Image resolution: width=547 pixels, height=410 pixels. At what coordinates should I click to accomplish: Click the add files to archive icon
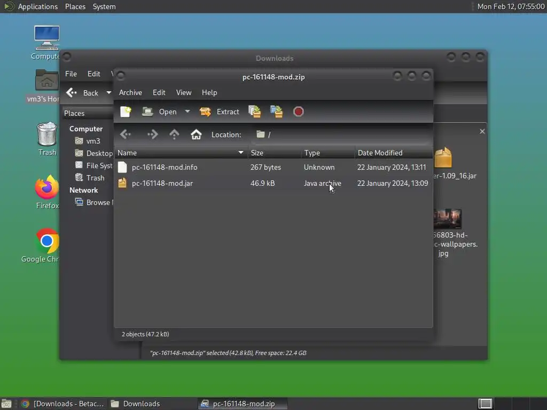coord(255,112)
